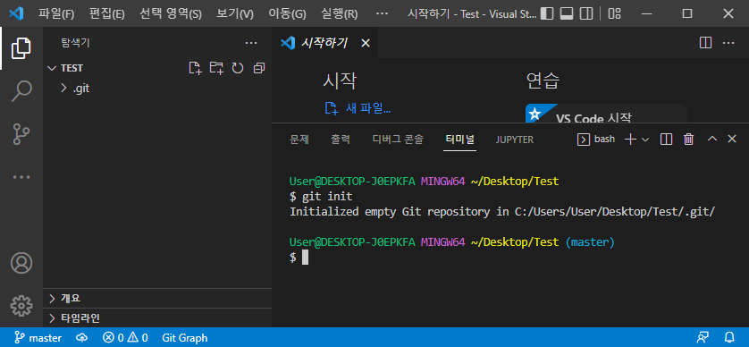This screenshot has height=347, width=749.
Task: Open the Search view in activity bar
Action: [x=21, y=90]
